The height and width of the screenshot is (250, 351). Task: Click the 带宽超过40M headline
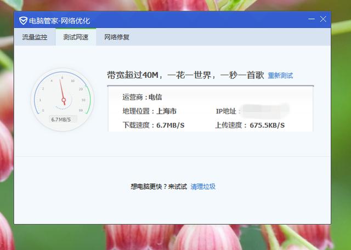click(185, 75)
